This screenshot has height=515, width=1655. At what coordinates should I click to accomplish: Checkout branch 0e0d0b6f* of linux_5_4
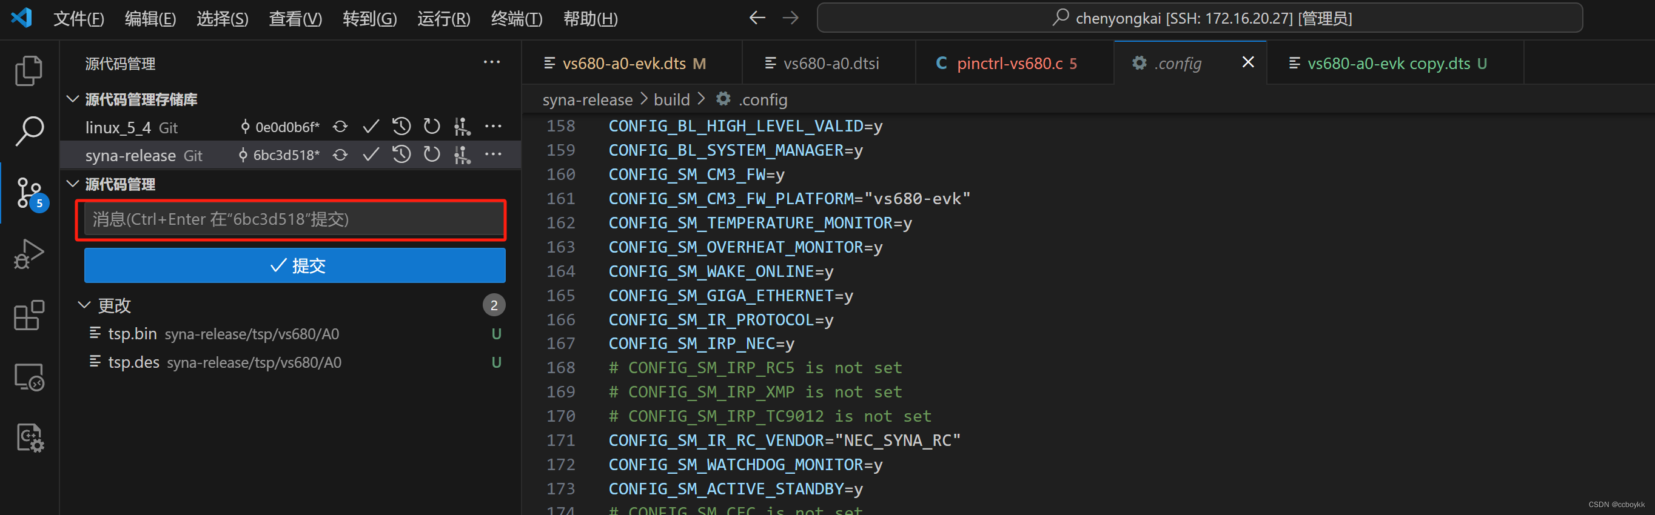tap(280, 127)
